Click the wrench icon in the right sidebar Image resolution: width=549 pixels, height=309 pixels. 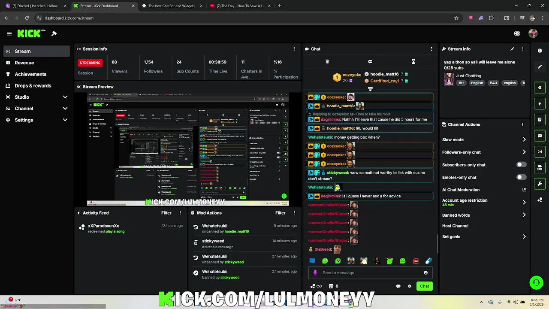click(540, 184)
